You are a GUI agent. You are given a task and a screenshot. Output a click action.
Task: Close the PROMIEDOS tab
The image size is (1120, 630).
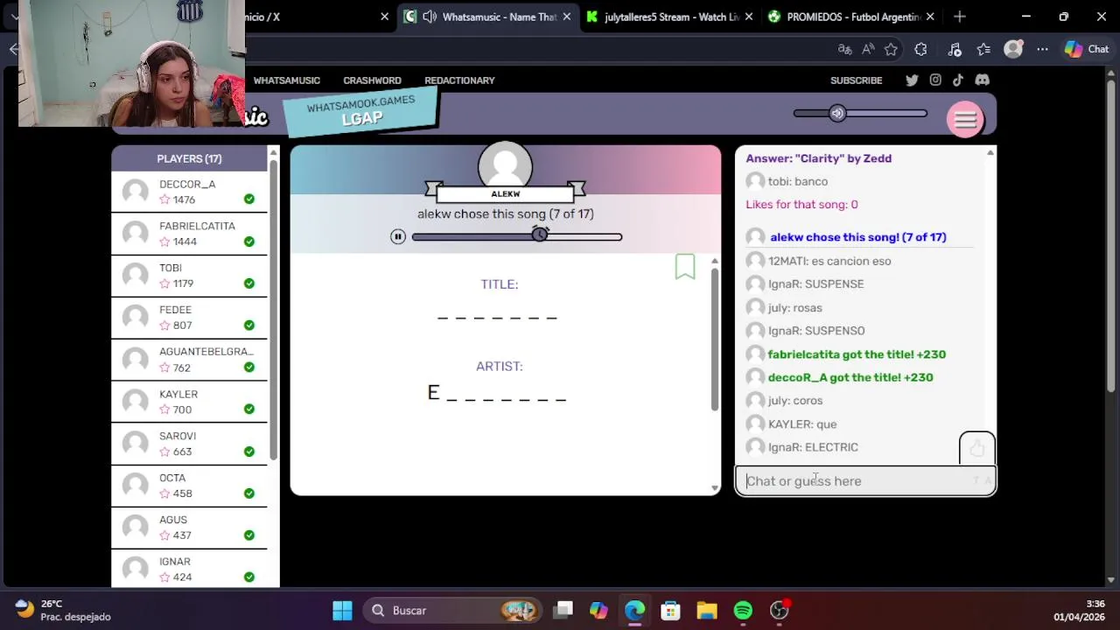coord(929,17)
